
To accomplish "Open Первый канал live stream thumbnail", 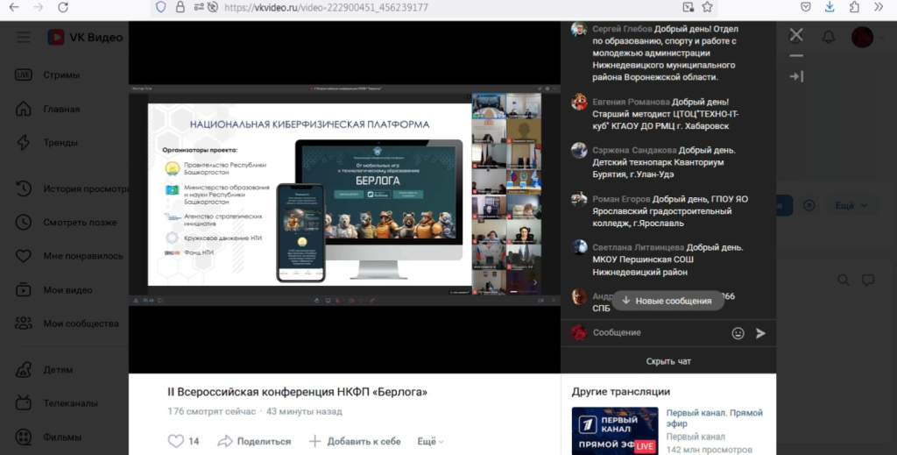I will click(x=615, y=430).
